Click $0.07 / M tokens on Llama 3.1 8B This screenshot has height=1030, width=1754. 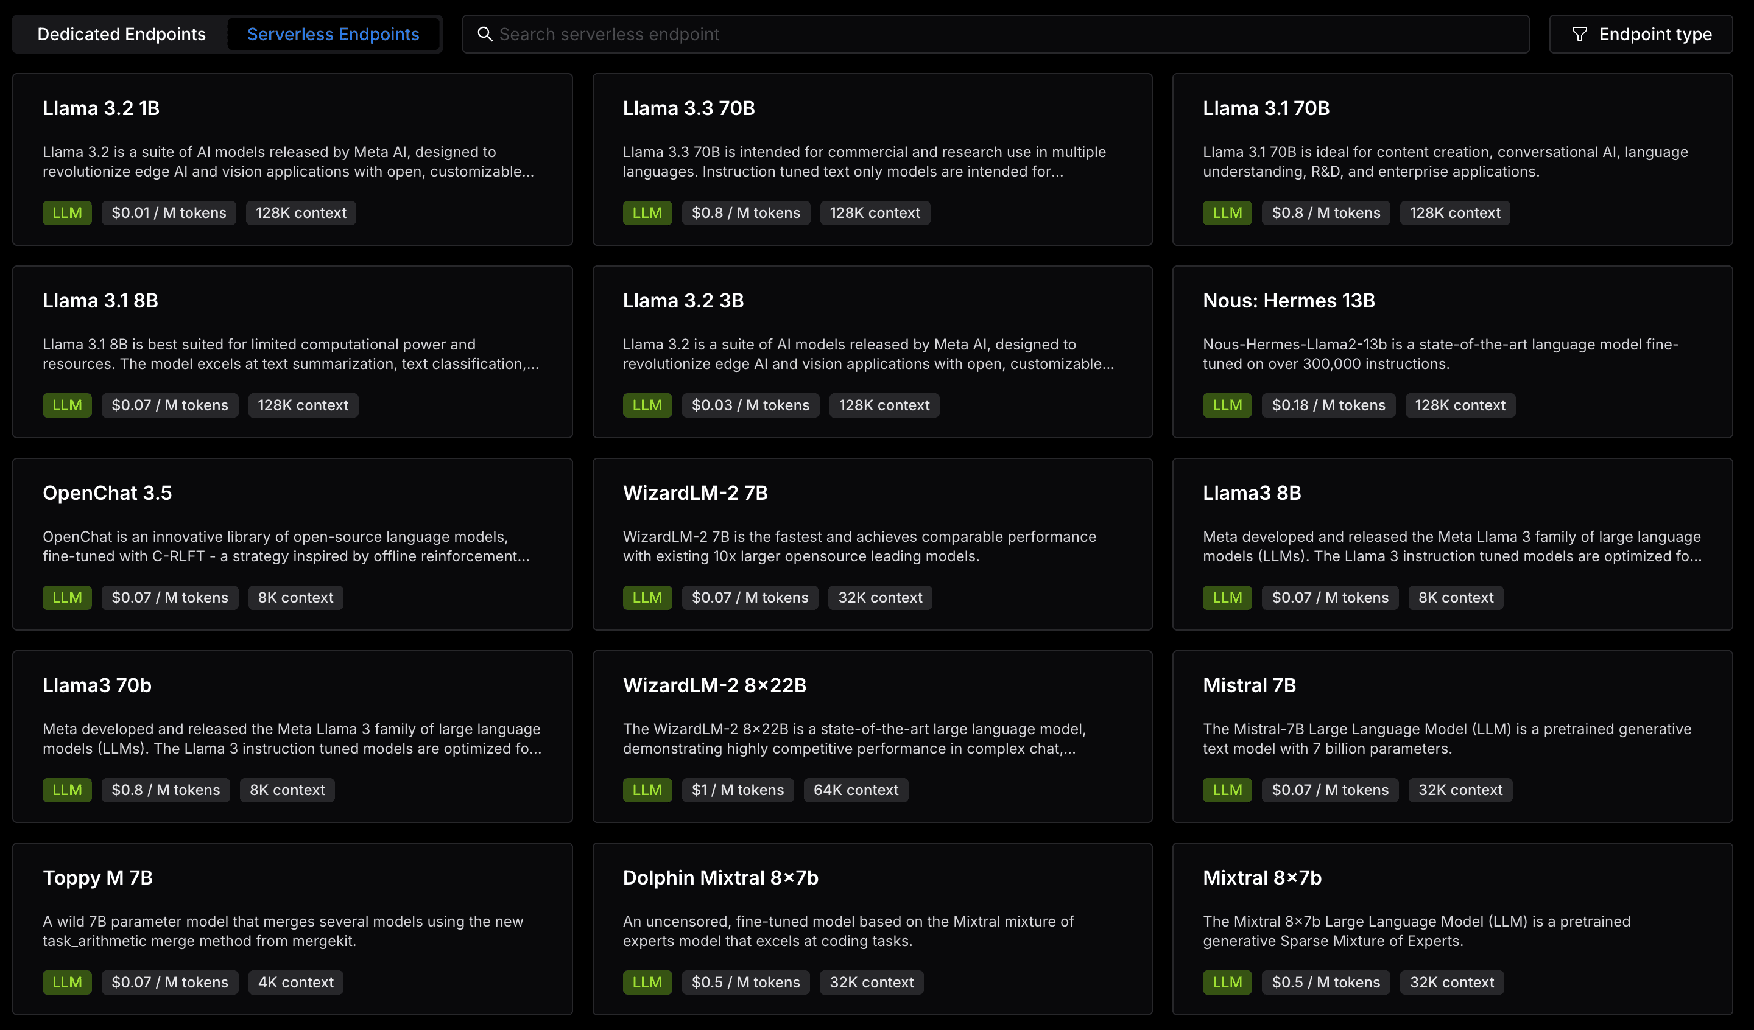pyautogui.click(x=170, y=405)
